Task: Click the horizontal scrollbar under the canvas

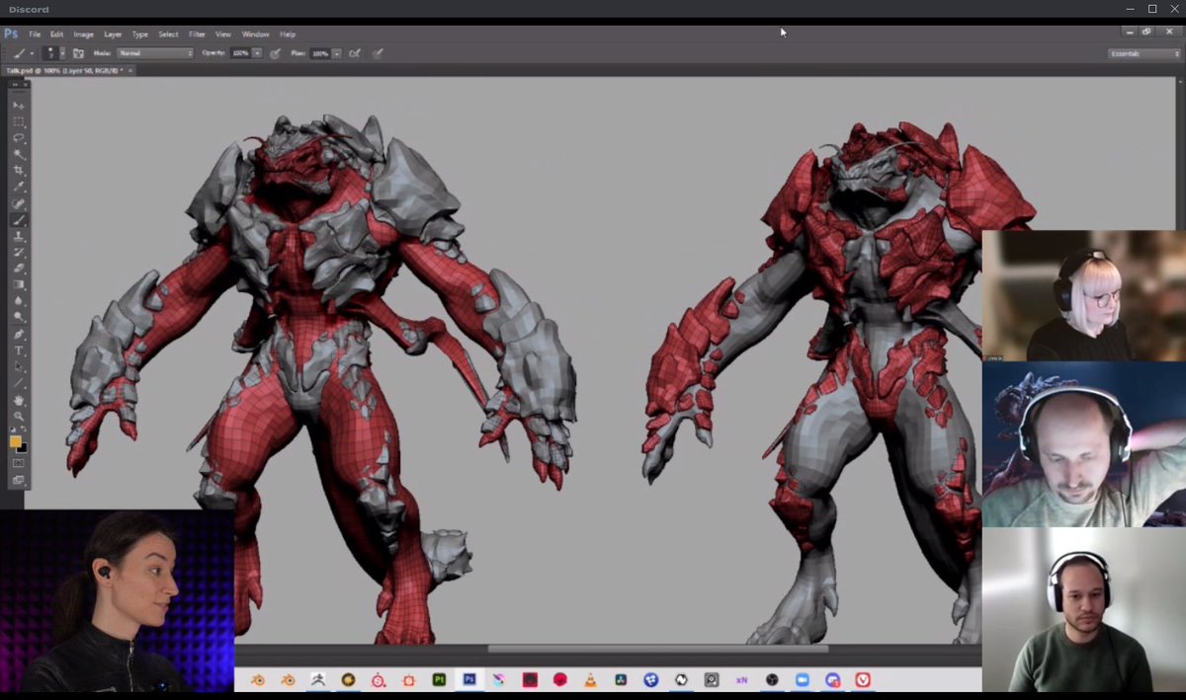Action: point(657,649)
